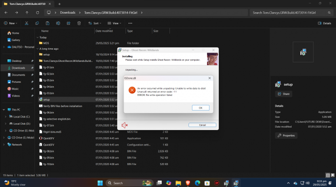Open the volume control in system tray
Viewport: 336px width, 187px height.
coord(308,183)
